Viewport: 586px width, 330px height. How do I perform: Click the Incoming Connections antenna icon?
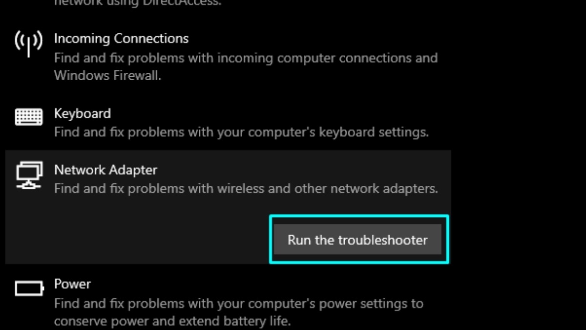click(x=28, y=44)
